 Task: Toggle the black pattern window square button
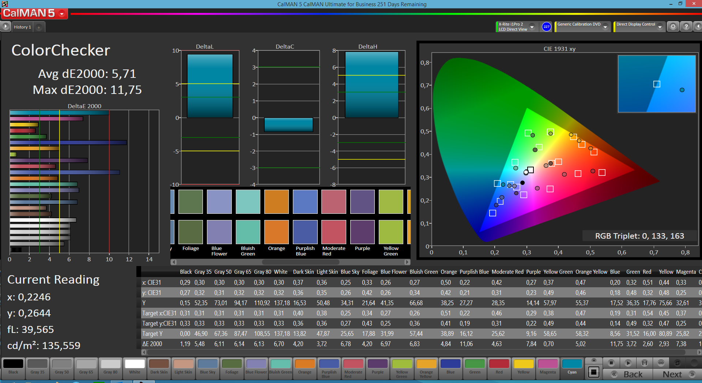(x=593, y=372)
